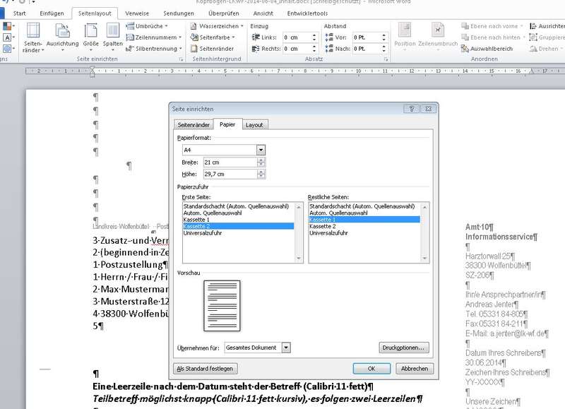565x409 pixels.
Task: Open the Seitenränder tab in the dialog
Action: 194,125
